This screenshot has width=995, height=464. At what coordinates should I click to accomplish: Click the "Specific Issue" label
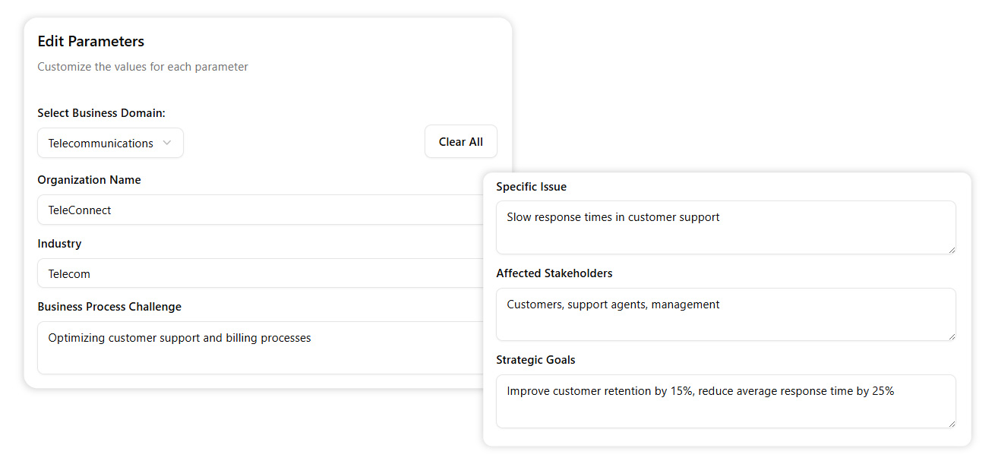pos(531,187)
